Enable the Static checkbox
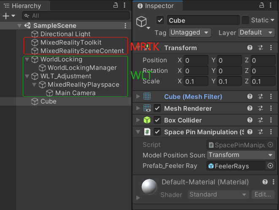279x210 pixels. (245, 20)
